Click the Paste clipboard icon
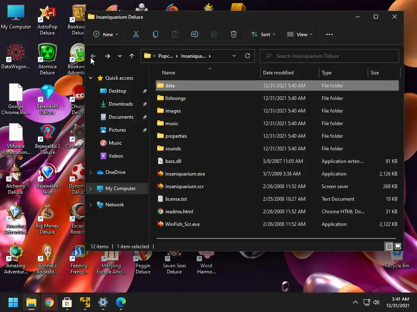Image resolution: width=417 pixels, height=312 pixels. coord(175,34)
